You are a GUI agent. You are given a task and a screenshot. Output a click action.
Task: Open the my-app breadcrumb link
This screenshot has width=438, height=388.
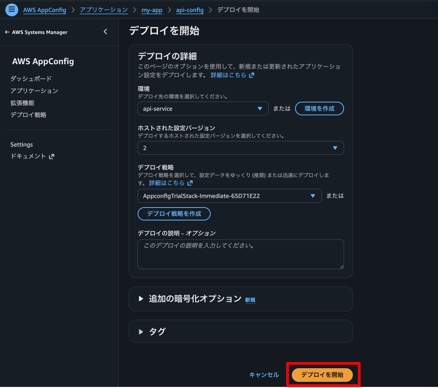(x=152, y=10)
